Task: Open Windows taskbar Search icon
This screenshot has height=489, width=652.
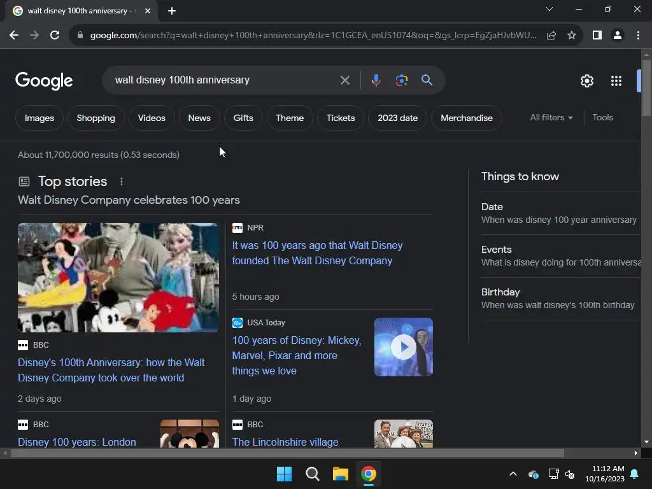Action: coord(312,474)
